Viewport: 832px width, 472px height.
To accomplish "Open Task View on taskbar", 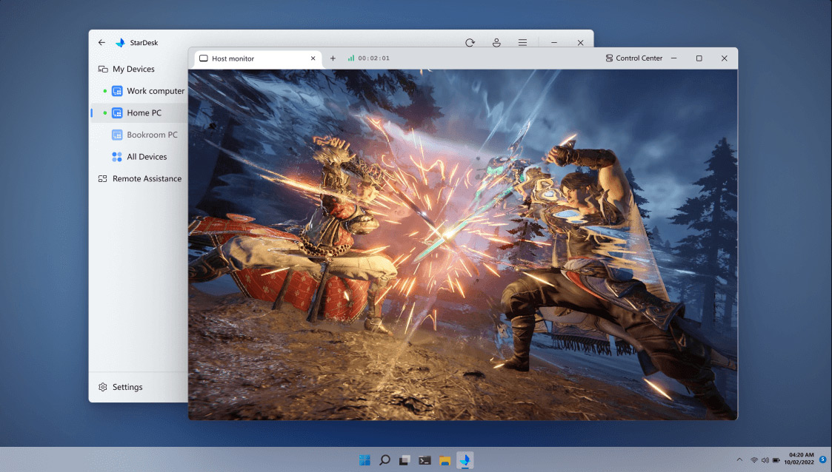I will 405,460.
